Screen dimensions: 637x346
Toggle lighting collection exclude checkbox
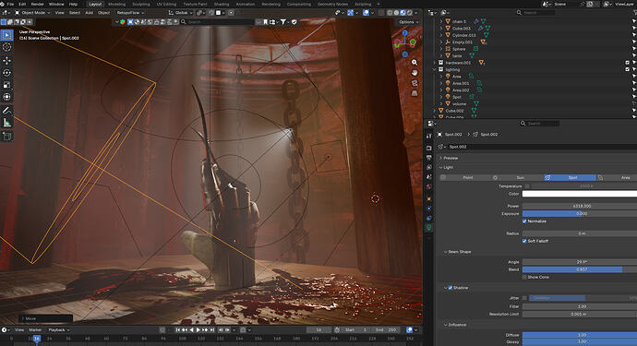point(627,69)
